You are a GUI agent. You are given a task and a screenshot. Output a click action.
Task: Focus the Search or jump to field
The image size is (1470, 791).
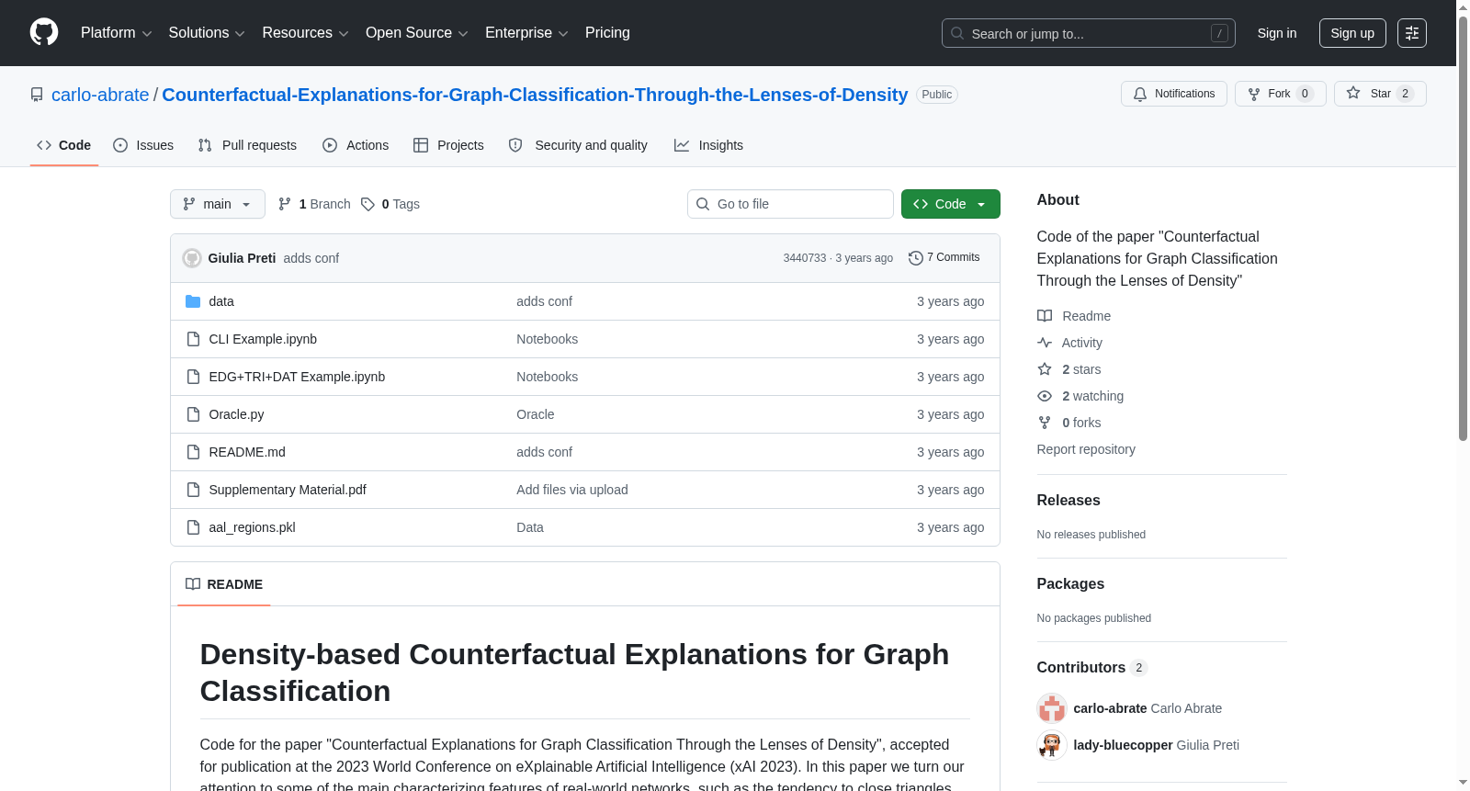point(1089,33)
